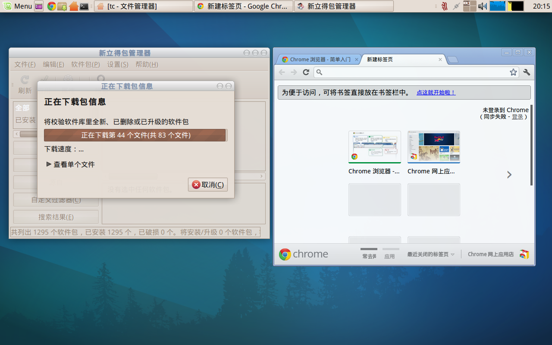Bookmark the page with the star icon
This screenshot has width=552, height=345.
tap(513, 72)
